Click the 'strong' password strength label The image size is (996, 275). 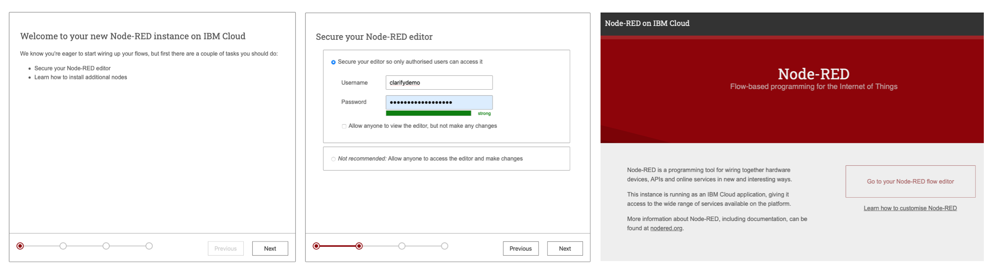[484, 113]
